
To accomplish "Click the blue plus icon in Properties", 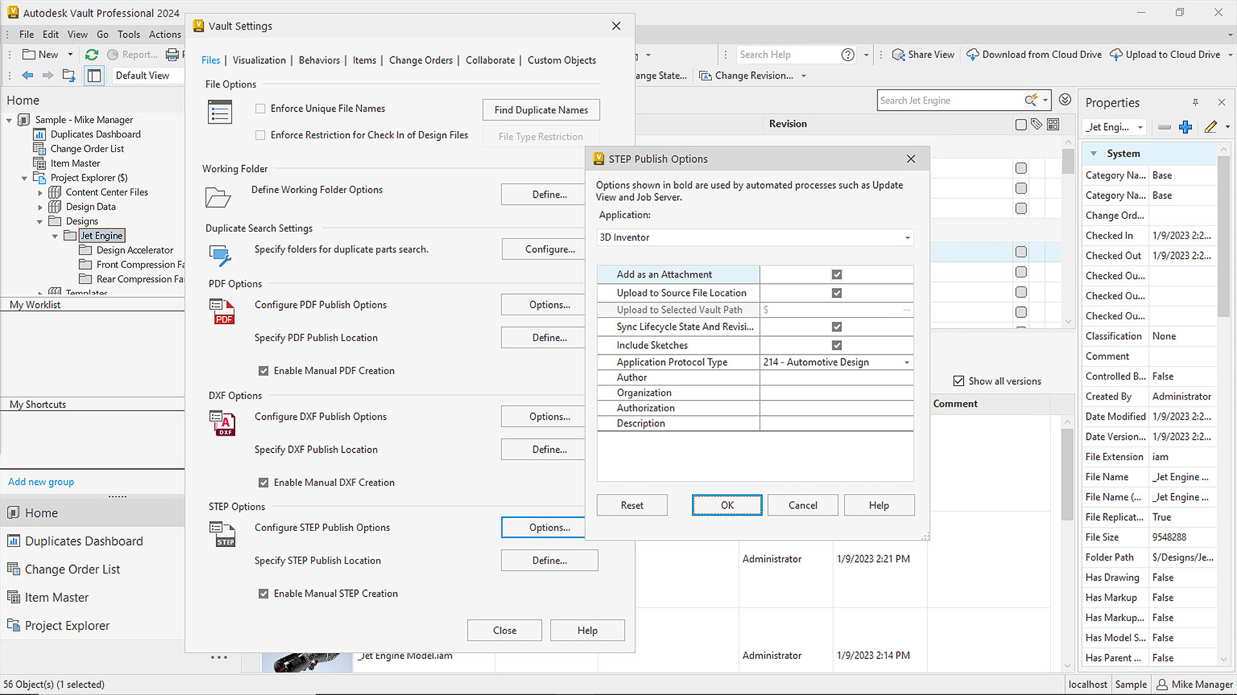I will click(x=1185, y=127).
